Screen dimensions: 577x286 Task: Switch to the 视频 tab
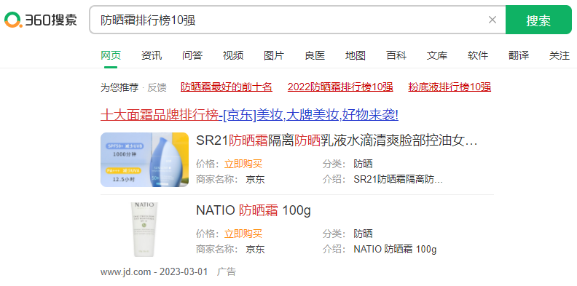click(x=233, y=55)
